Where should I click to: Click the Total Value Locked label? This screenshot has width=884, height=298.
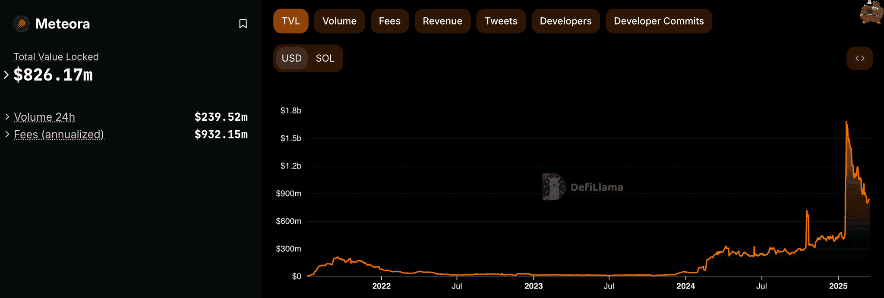(56, 56)
